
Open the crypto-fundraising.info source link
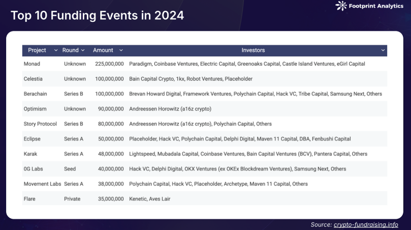pyautogui.click(x=366, y=224)
